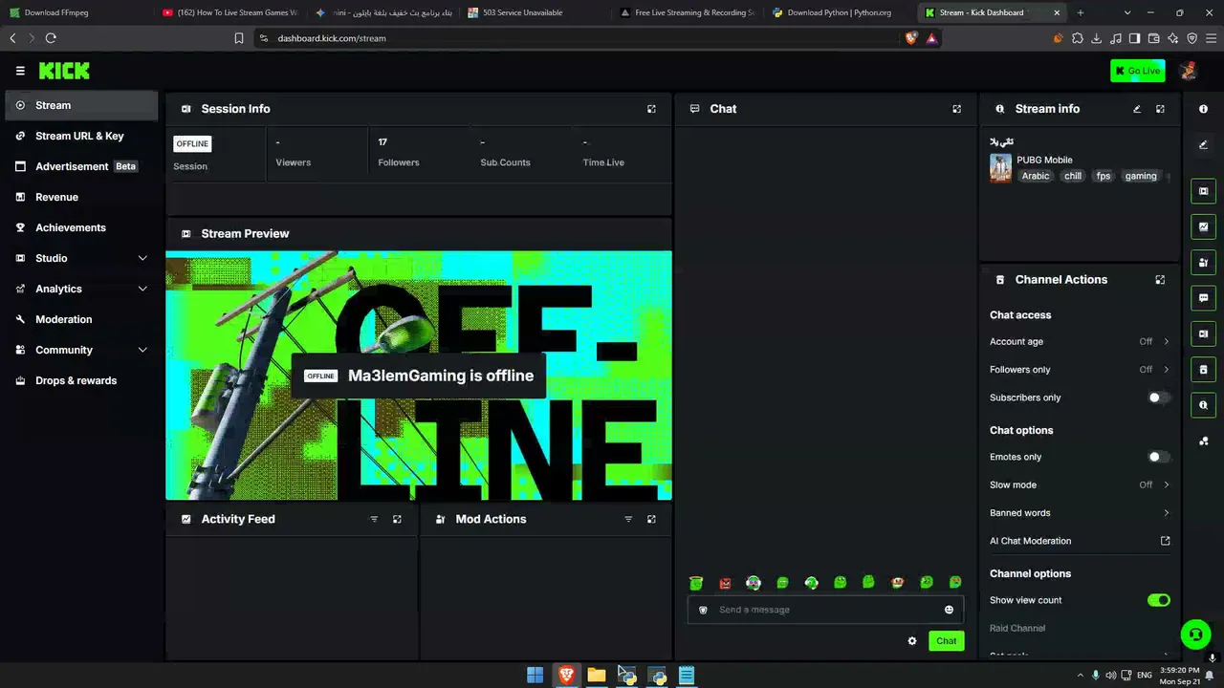The width and height of the screenshot is (1224, 688).
Task: Send message with the Chat button
Action: coord(946,641)
